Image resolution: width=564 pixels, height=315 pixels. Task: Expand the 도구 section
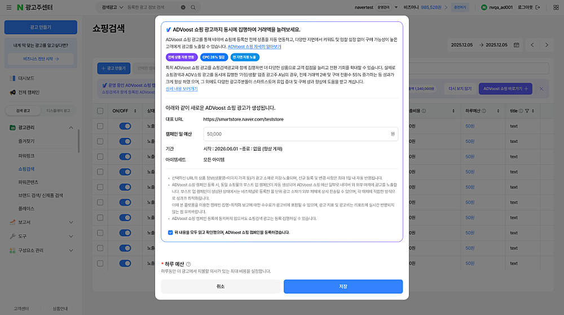point(71,236)
